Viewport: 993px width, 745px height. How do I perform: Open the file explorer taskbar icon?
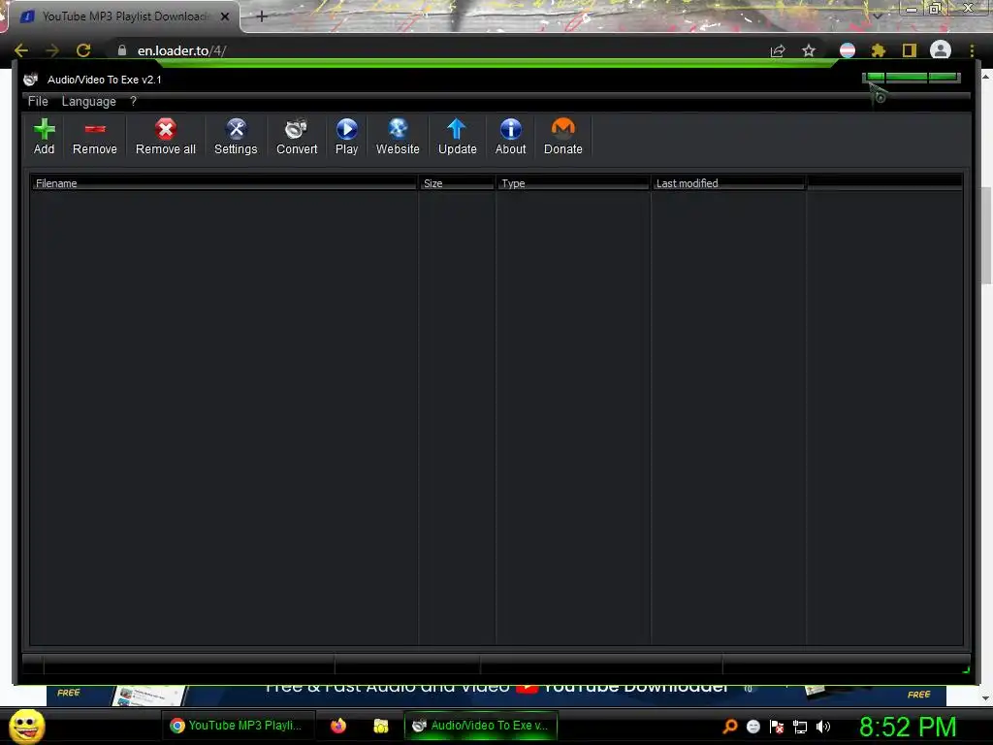point(380,726)
